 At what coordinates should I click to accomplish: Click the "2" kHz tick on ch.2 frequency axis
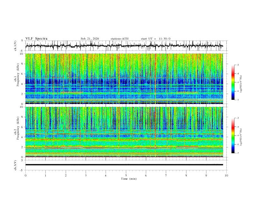click(22, 147)
